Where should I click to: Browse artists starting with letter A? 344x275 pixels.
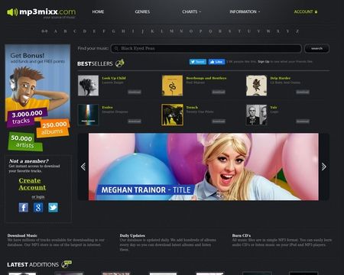[x=56, y=31]
